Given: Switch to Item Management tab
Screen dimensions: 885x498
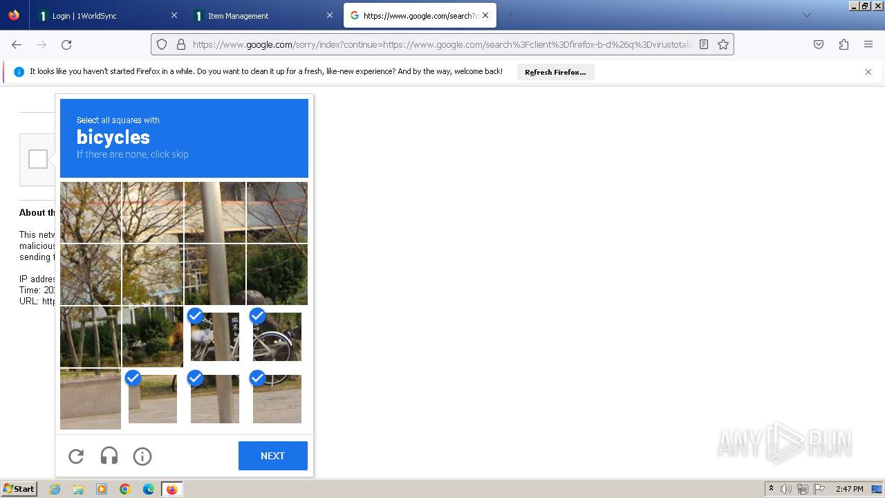Looking at the screenshot, I should (x=263, y=15).
